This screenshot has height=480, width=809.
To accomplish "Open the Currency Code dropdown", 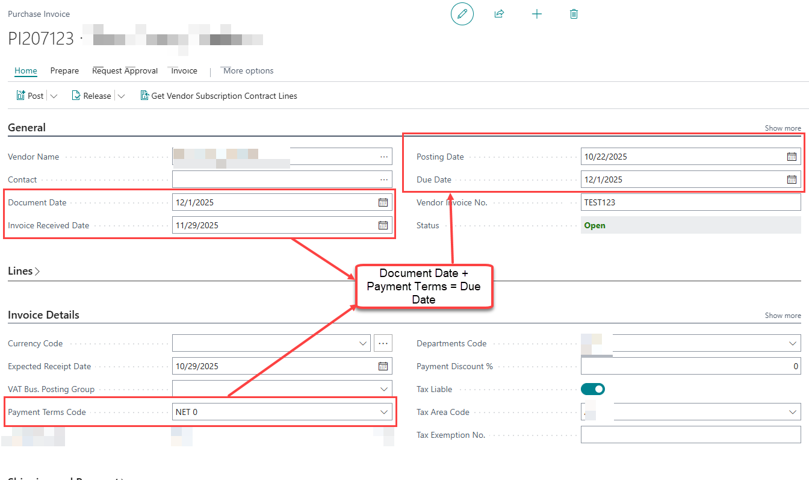I will click(x=363, y=343).
